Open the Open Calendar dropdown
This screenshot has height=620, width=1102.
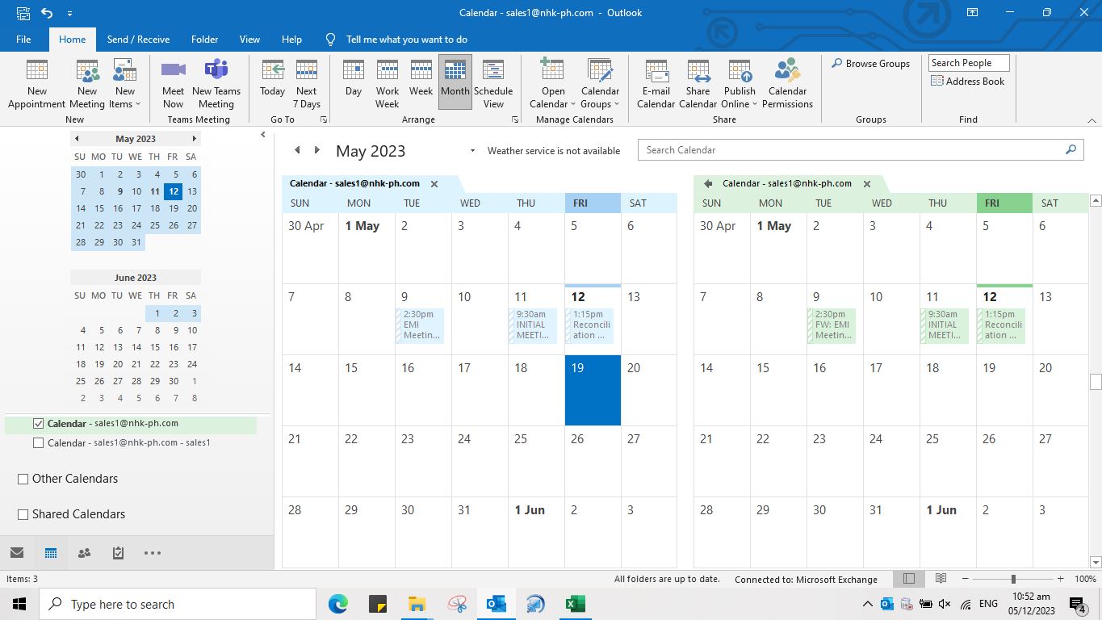pyautogui.click(x=552, y=83)
